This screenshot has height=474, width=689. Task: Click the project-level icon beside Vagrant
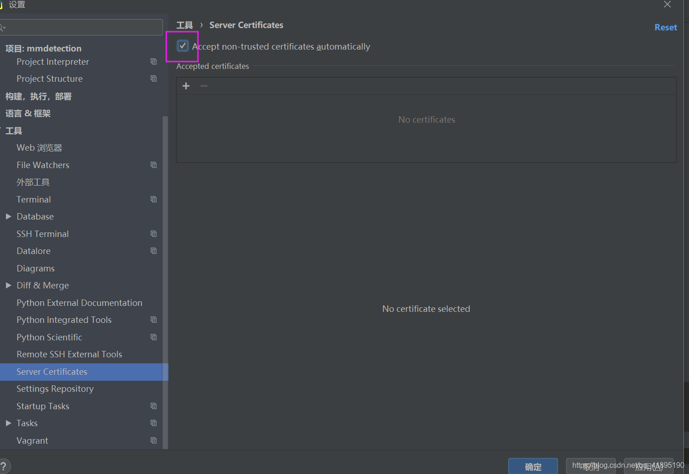point(153,440)
